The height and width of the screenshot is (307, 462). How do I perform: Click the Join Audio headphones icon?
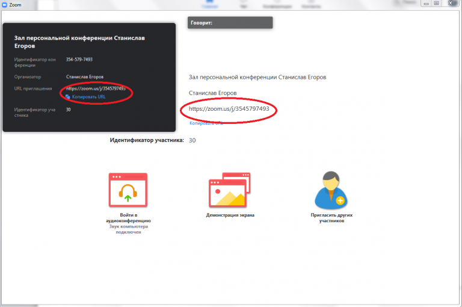tap(127, 191)
